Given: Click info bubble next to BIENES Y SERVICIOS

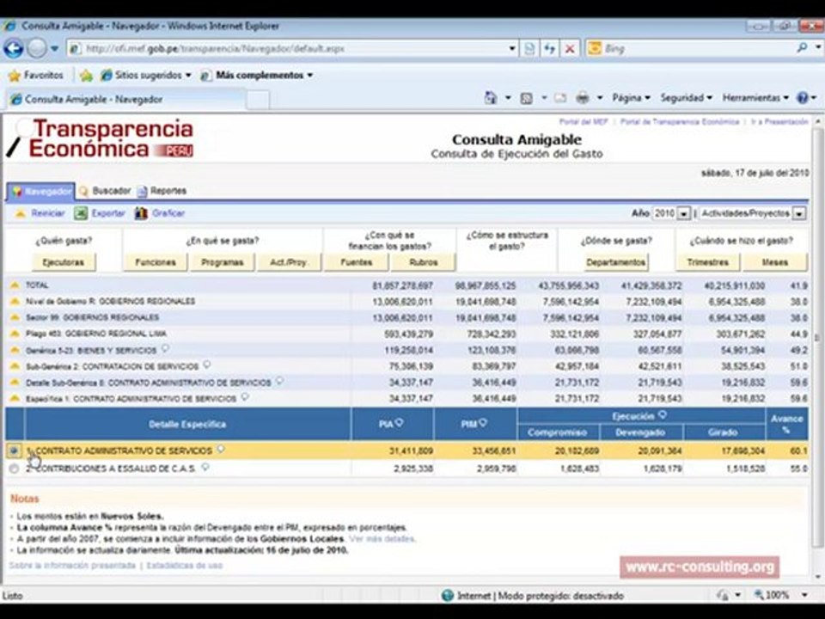Looking at the screenshot, I should click(x=165, y=348).
